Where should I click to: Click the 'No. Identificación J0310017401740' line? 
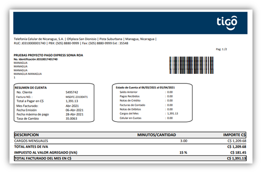tap(36, 59)
